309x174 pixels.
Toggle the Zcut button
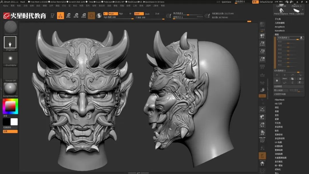(x=157, y=14)
